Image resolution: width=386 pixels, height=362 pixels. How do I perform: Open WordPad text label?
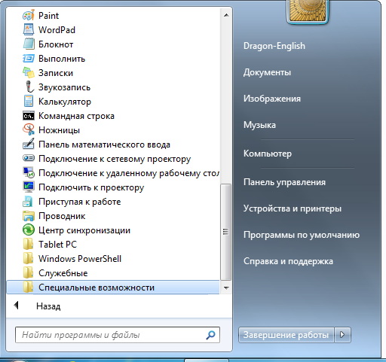pyautogui.click(x=57, y=30)
